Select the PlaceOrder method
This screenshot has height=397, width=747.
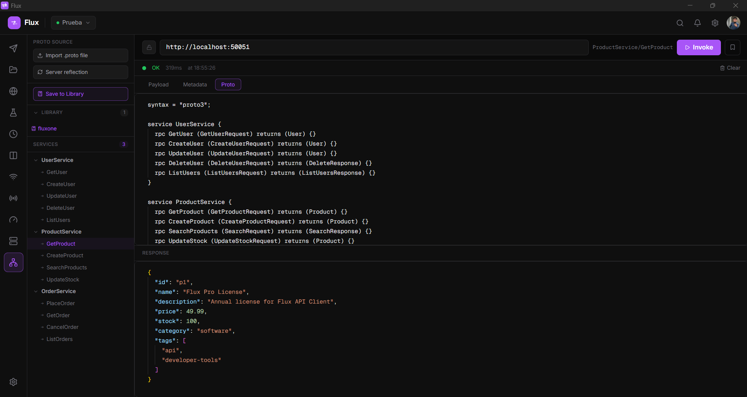click(60, 303)
